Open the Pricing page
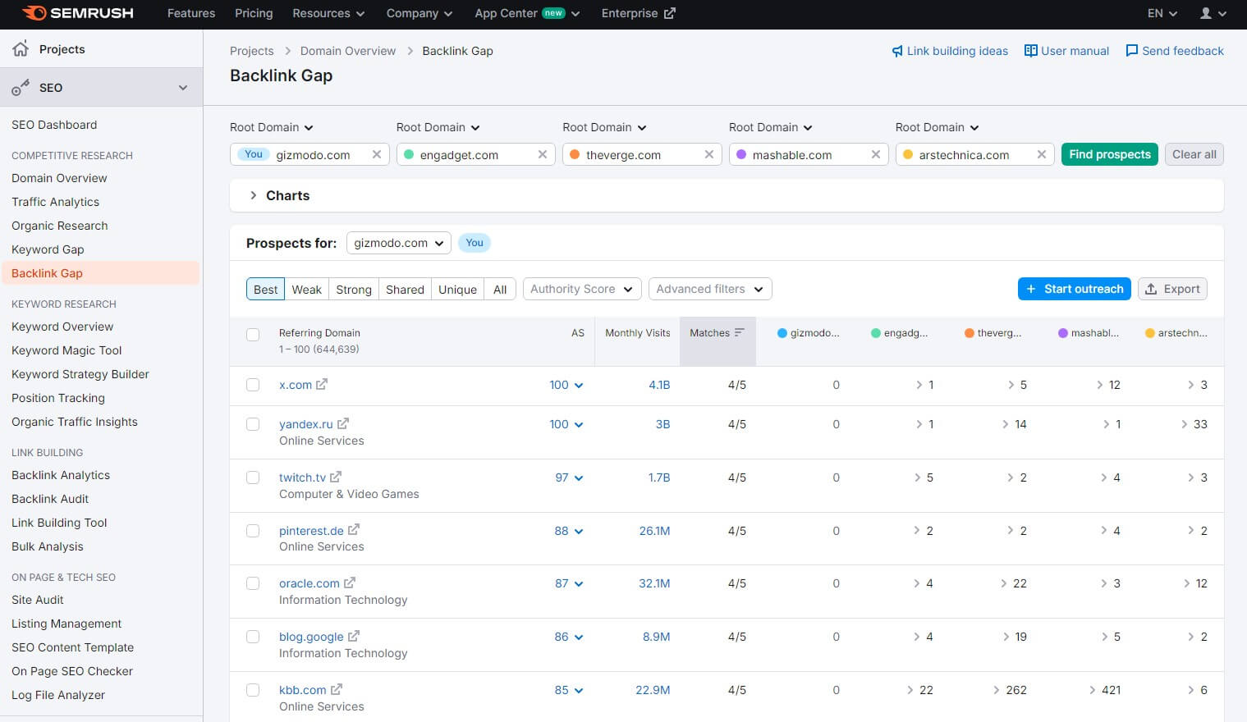Viewport: 1247px width, 722px height. pos(254,13)
